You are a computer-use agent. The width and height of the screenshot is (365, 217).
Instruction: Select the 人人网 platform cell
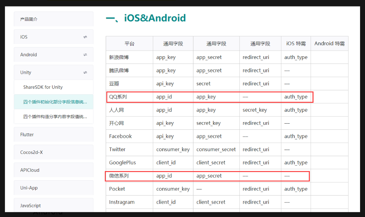[x=129, y=110]
